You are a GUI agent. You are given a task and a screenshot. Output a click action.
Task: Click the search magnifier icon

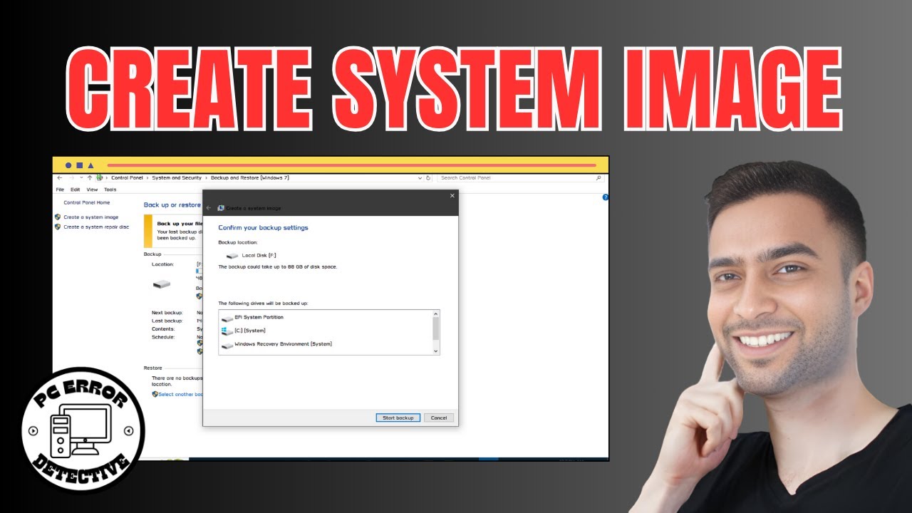pyautogui.click(x=598, y=178)
